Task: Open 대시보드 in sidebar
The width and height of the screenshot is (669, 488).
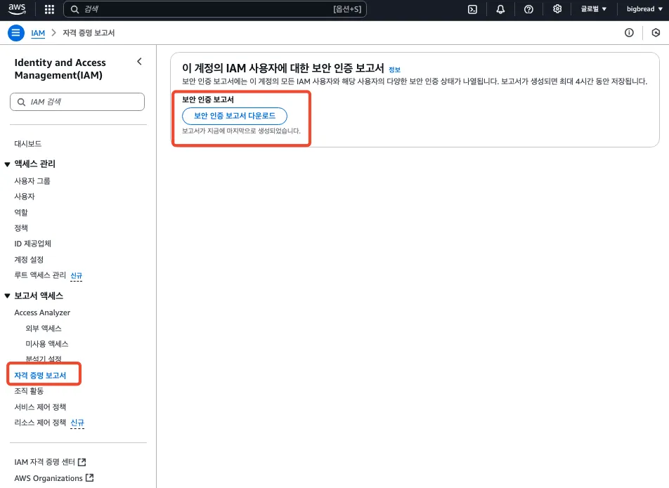Action: (x=27, y=144)
